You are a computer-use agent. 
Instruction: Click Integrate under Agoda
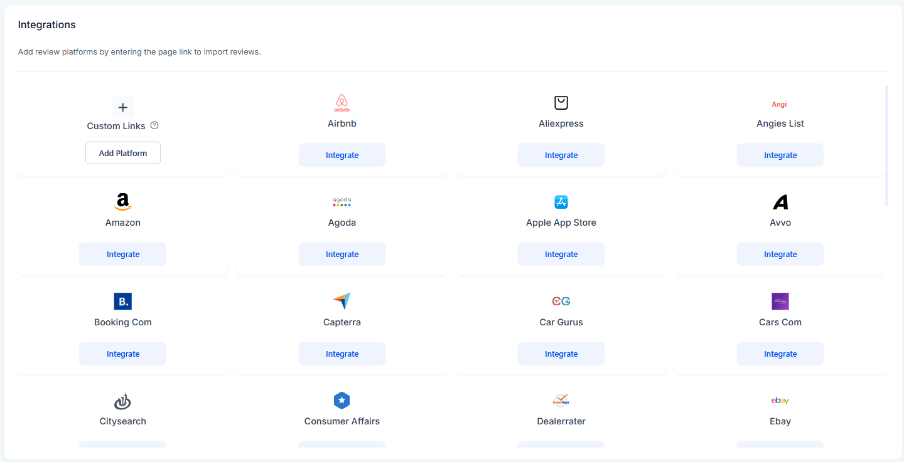tap(342, 255)
